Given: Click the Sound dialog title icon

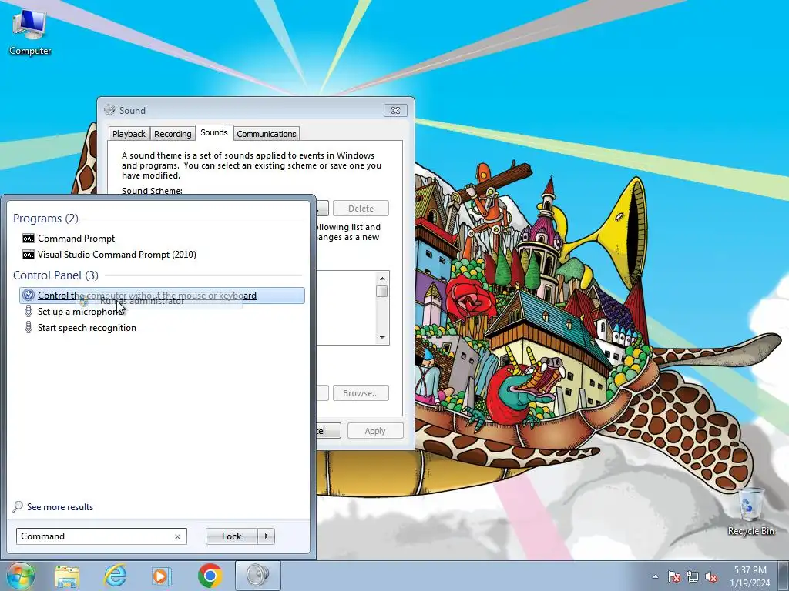Looking at the screenshot, I should (x=109, y=110).
